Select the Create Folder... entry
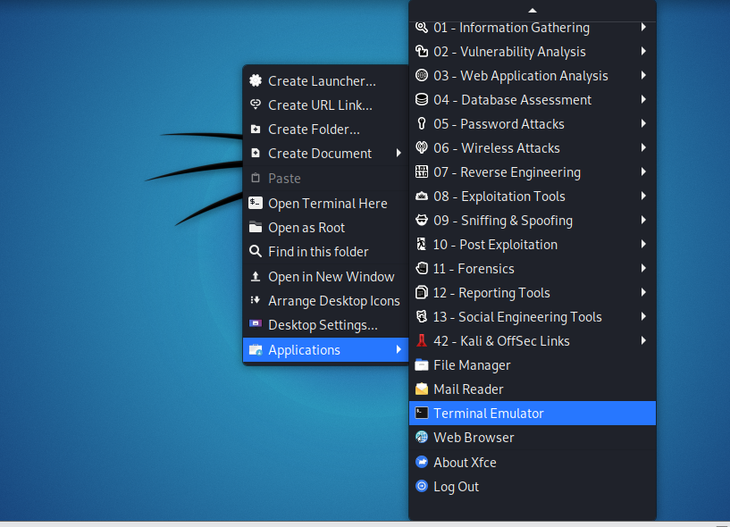Viewport: 730px width, 527px height. click(325, 129)
